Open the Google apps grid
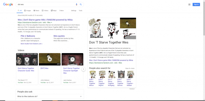 pos(189,5)
